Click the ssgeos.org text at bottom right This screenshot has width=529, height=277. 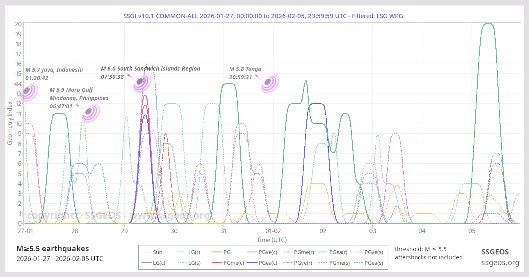500,263
